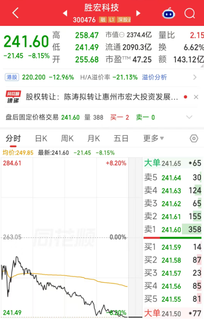Tap the back arrow icon

[15, 13]
